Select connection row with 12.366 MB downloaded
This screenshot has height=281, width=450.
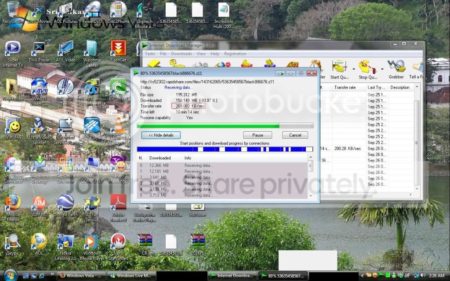click(222, 166)
